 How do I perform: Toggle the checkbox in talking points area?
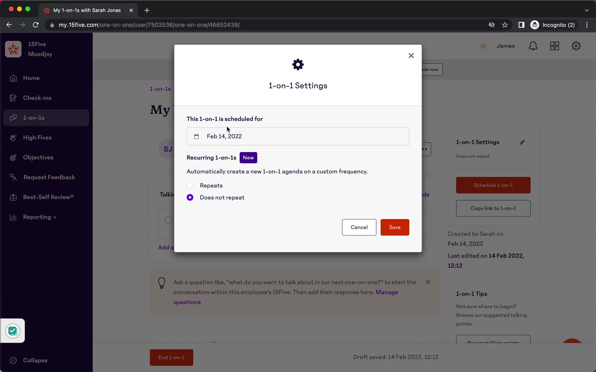click(169, 220)
